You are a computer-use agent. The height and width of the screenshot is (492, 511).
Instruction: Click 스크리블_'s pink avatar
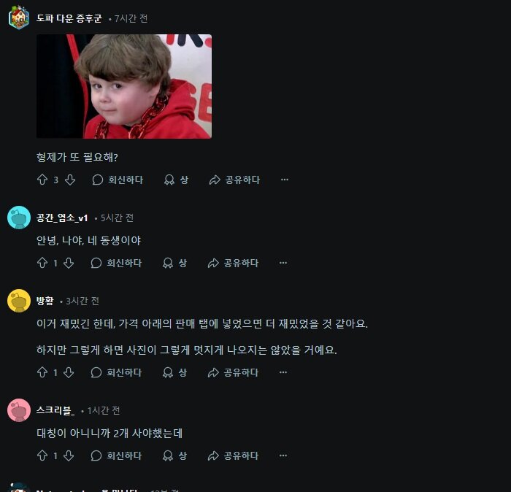click(19, 410)
